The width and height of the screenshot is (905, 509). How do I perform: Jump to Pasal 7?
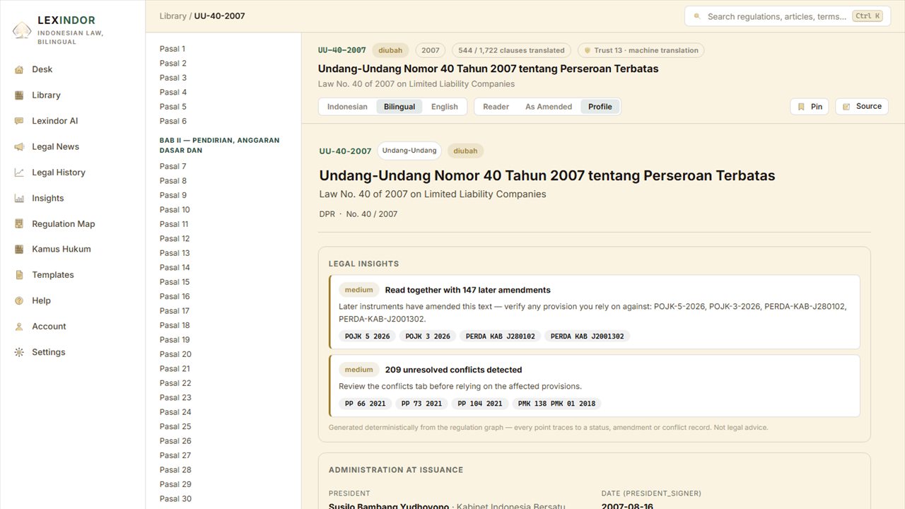point(173,166)
